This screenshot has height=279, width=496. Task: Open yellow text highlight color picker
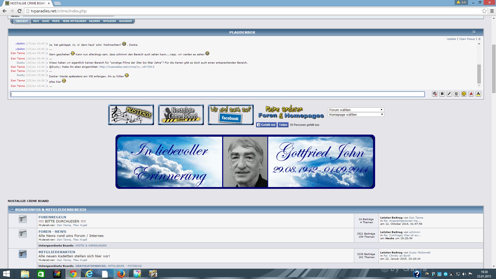(x=478, y=94)
